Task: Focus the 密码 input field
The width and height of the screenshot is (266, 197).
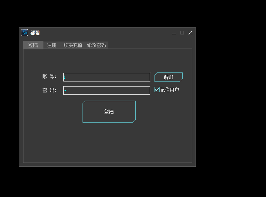Action: [x=107, y=90]
